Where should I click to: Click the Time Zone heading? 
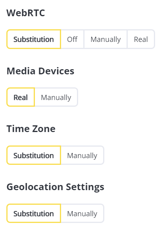pos(31,129)
